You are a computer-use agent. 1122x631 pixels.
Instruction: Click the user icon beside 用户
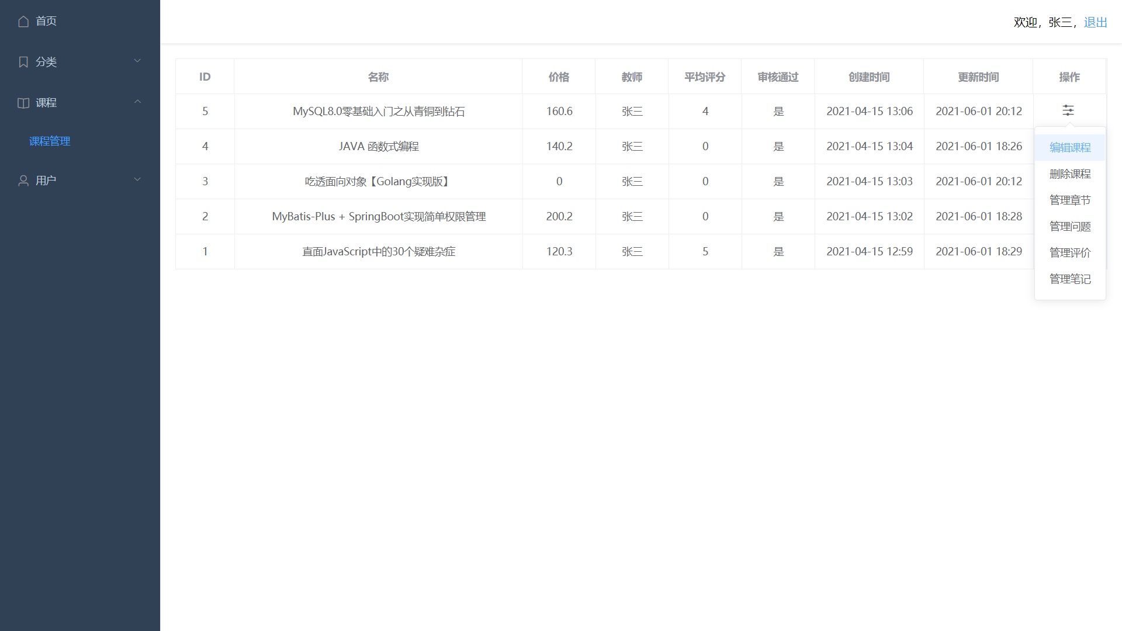(x=23, y=181)
